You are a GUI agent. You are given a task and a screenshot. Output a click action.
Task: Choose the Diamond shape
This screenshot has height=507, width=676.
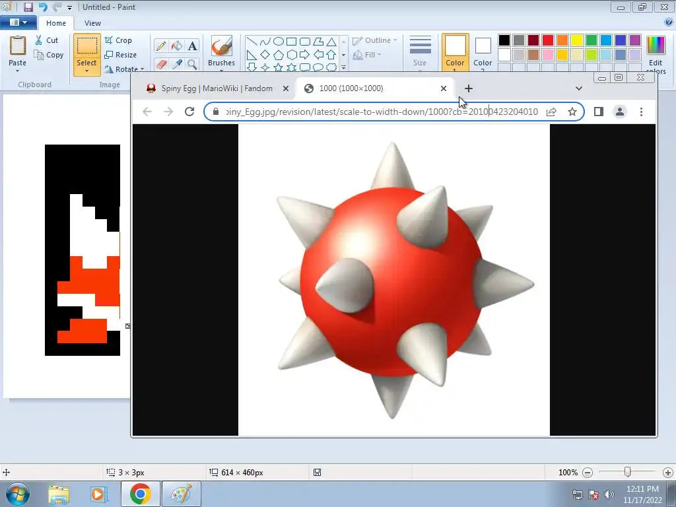[265, 55]
